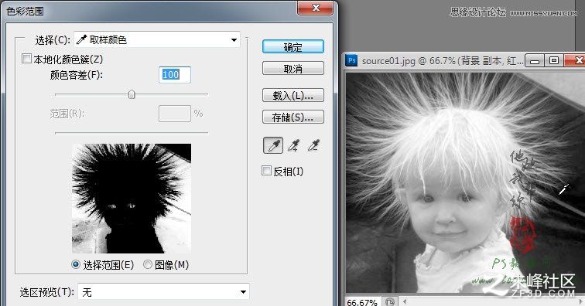This screenshot has height=306, width=585.
Task: Click the 载入(L)... load button
Action: [292, 95]
